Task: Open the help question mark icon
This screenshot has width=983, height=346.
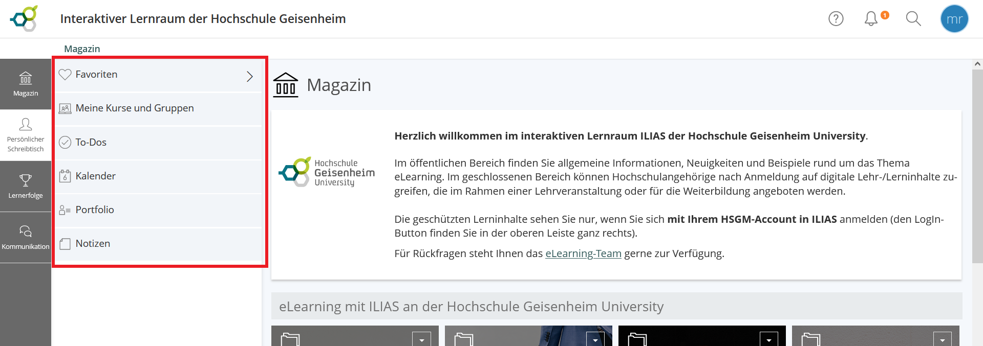Action: [x=836, y=19]
